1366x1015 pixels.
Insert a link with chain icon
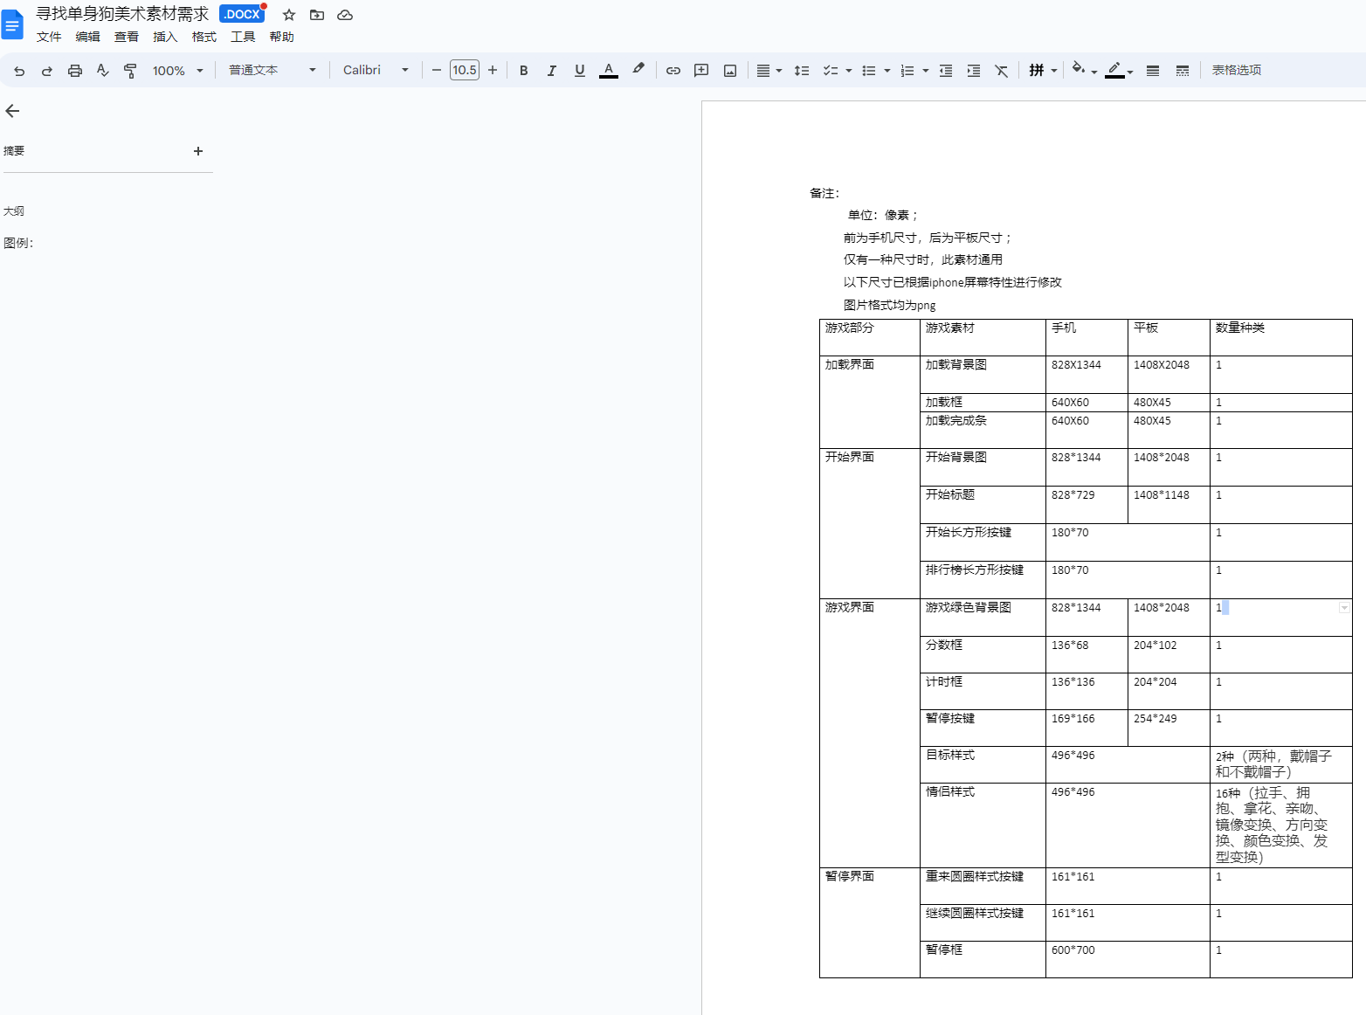673,71
